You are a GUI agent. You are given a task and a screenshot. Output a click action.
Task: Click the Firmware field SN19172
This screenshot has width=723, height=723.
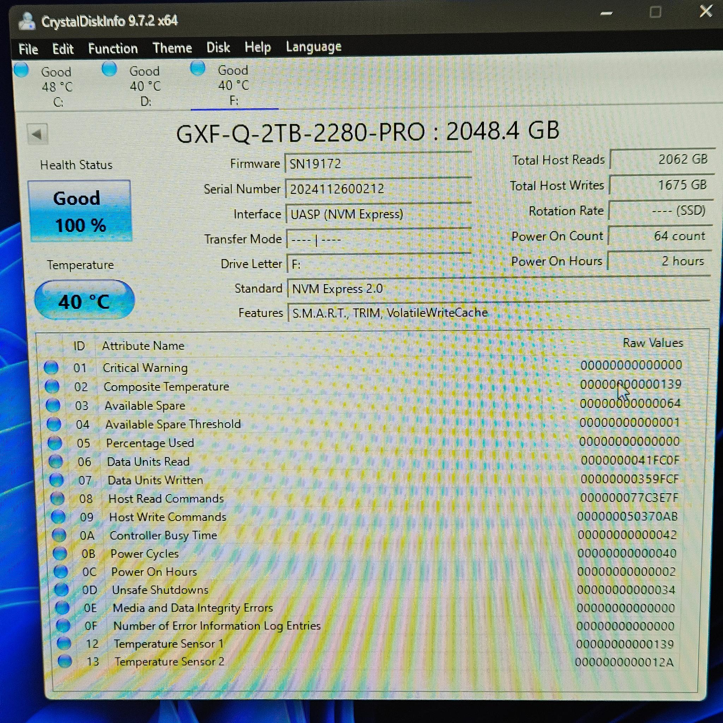[378, 163]
